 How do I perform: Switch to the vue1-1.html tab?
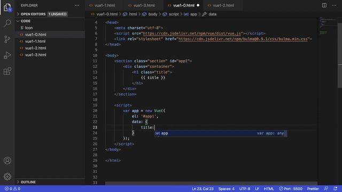click(x=105, y=5)
